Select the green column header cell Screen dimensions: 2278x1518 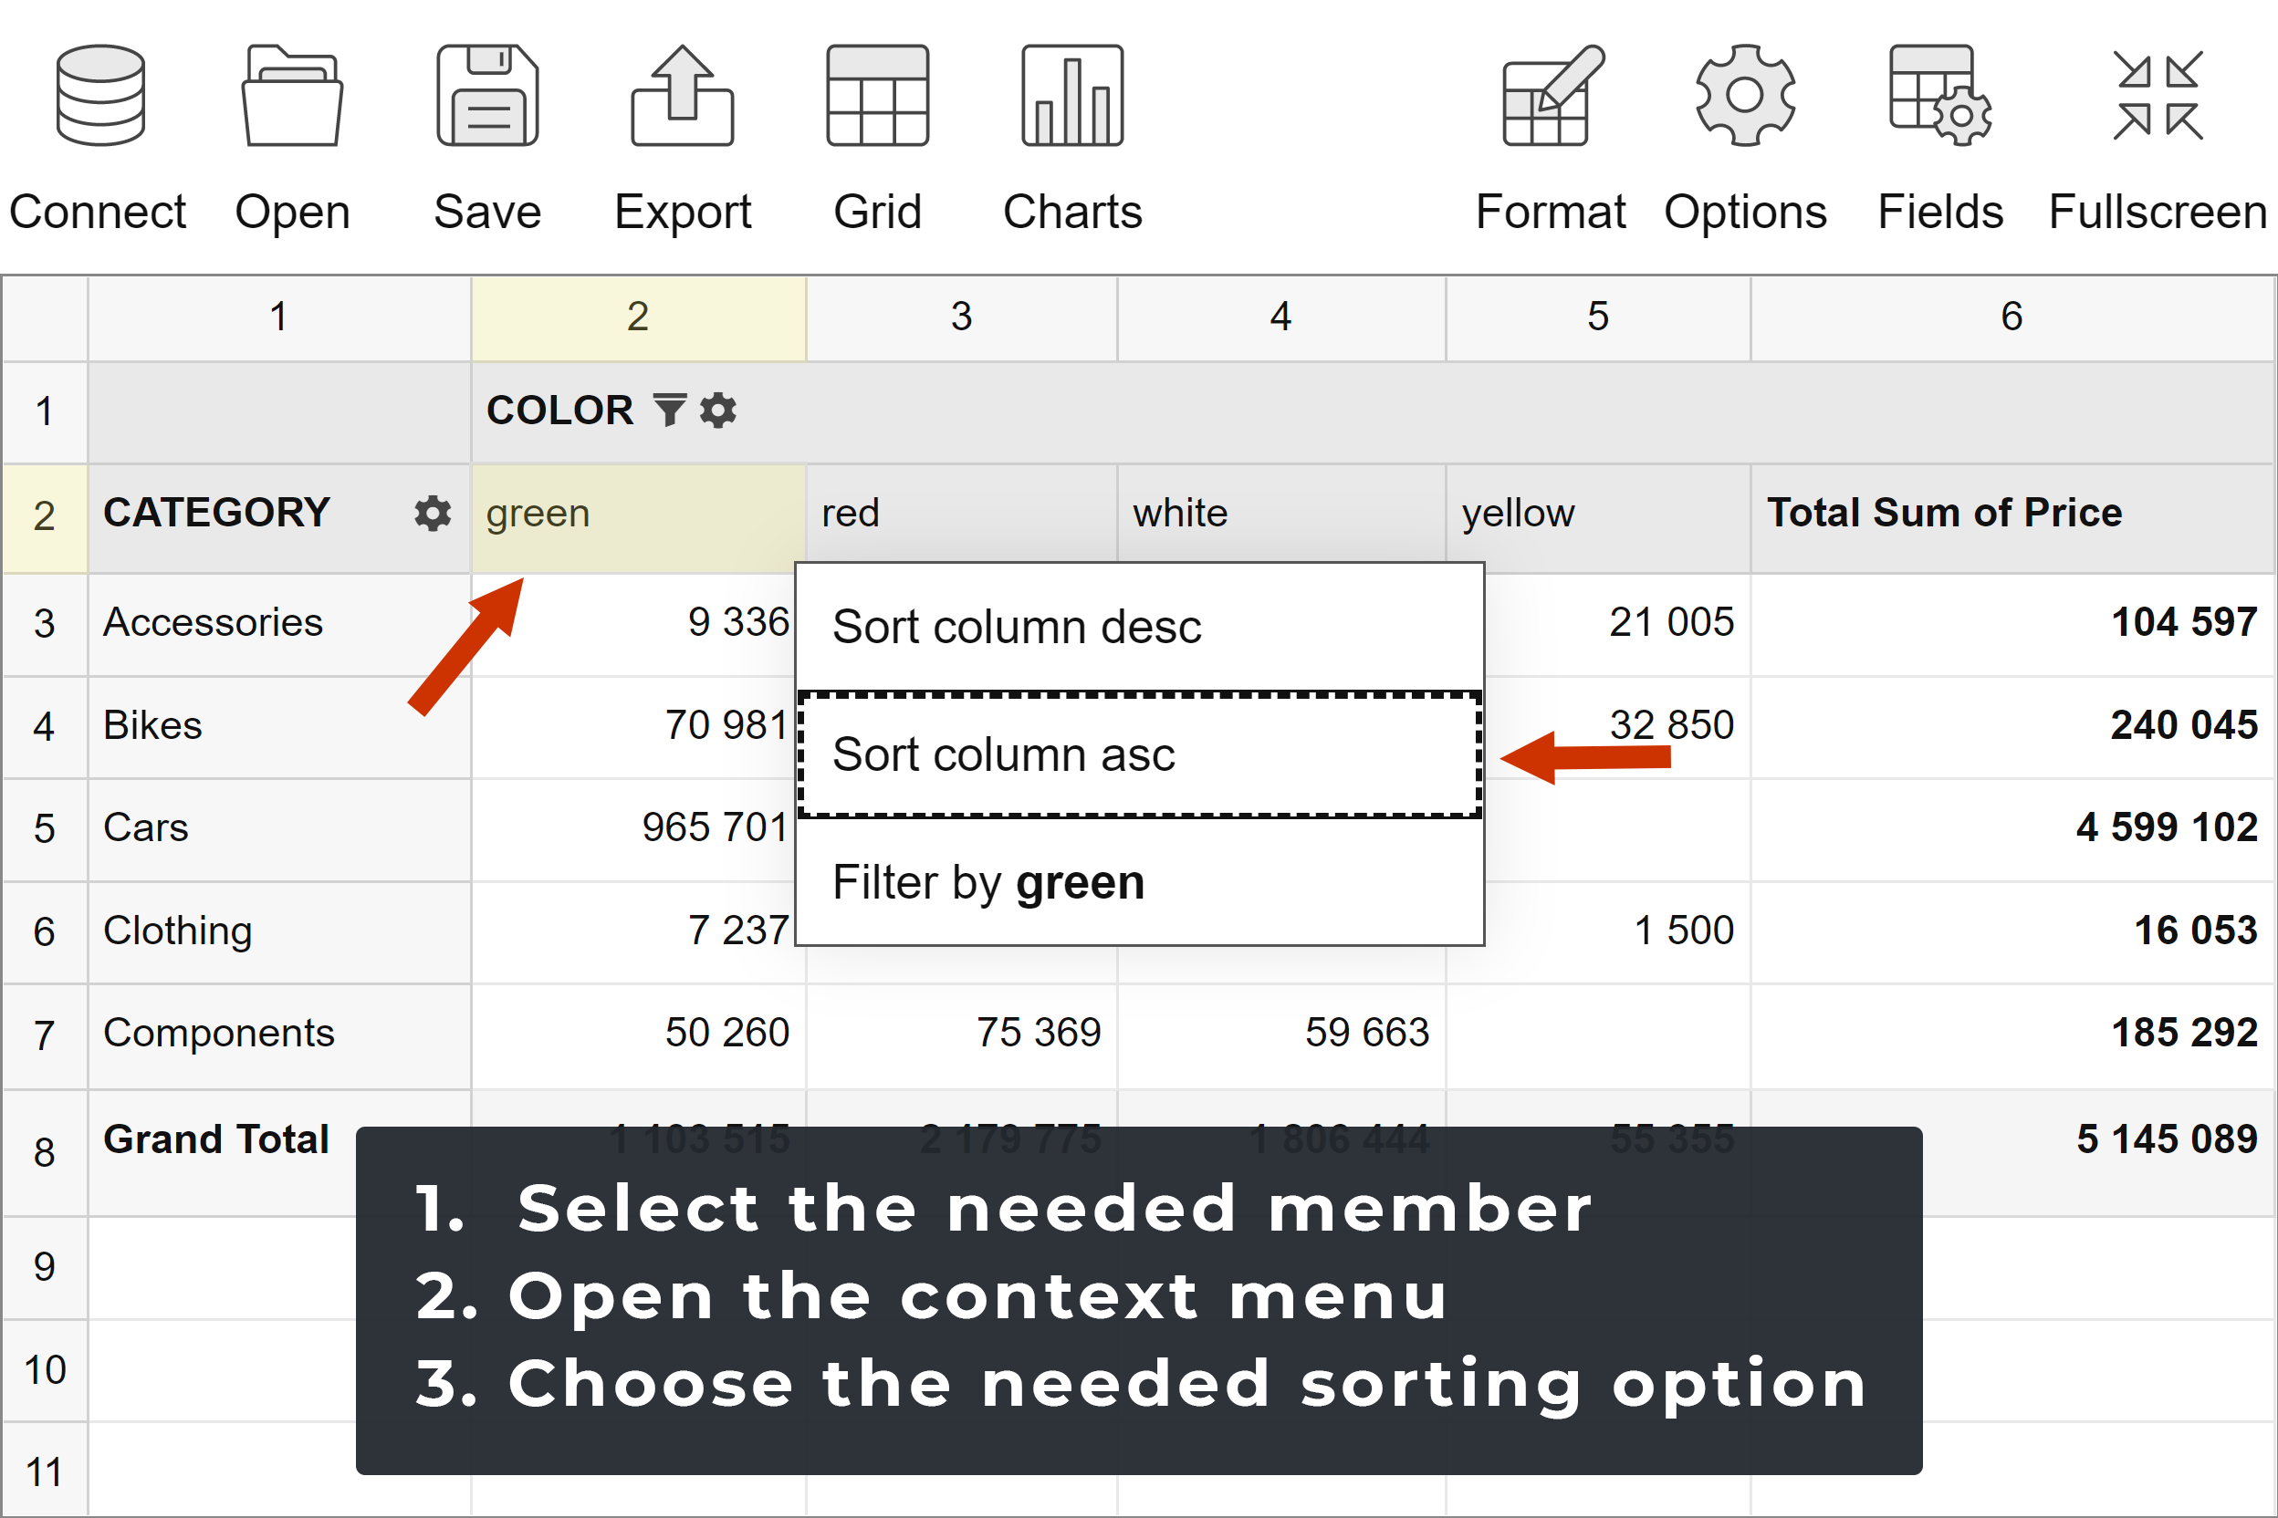click(637, 513)
